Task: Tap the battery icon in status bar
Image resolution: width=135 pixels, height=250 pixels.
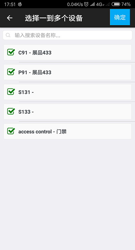Action: click(116, 4)
